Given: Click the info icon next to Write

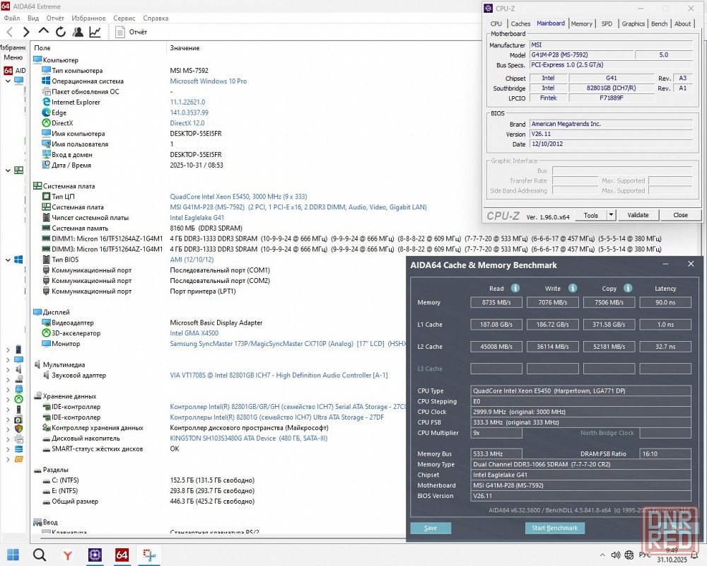Looking at the screenshot, I should coord(573,288).
